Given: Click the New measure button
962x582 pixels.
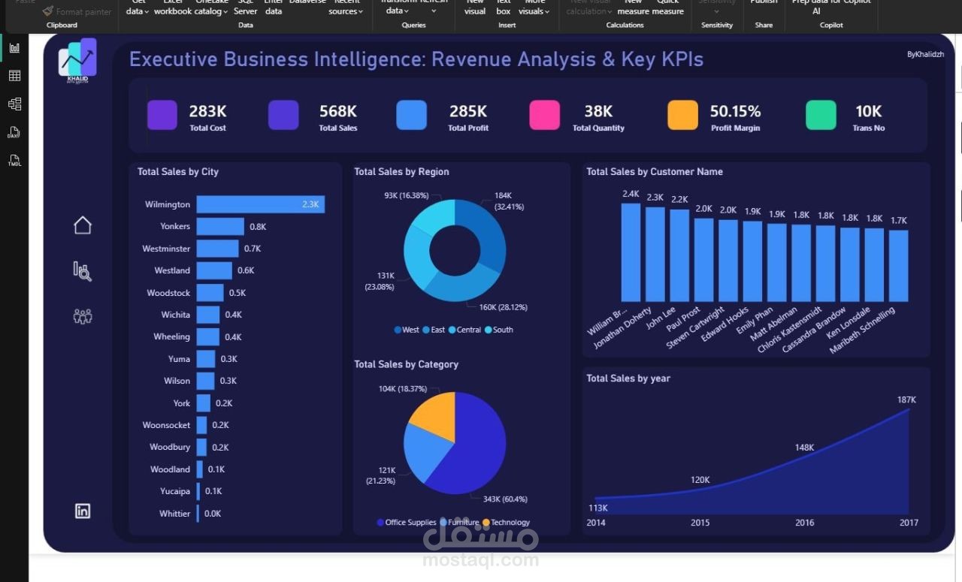Looking at the screenshot, I should pyautogui.click(x=633, y=9).
